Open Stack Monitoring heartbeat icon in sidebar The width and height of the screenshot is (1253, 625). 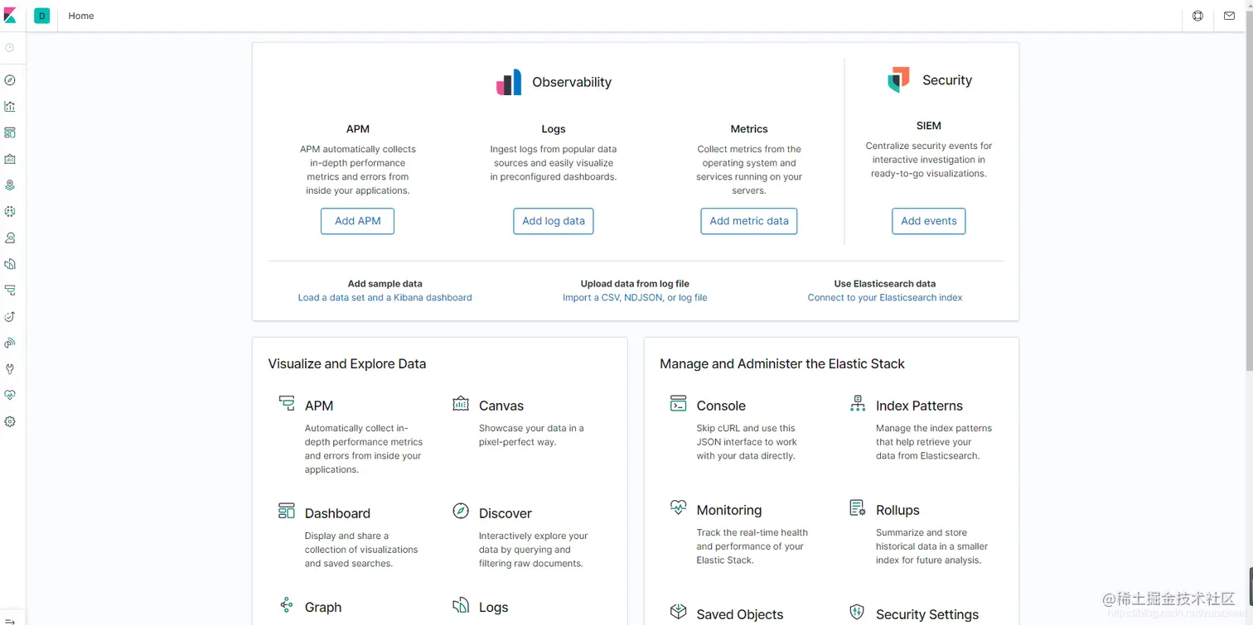click(10, 396)
